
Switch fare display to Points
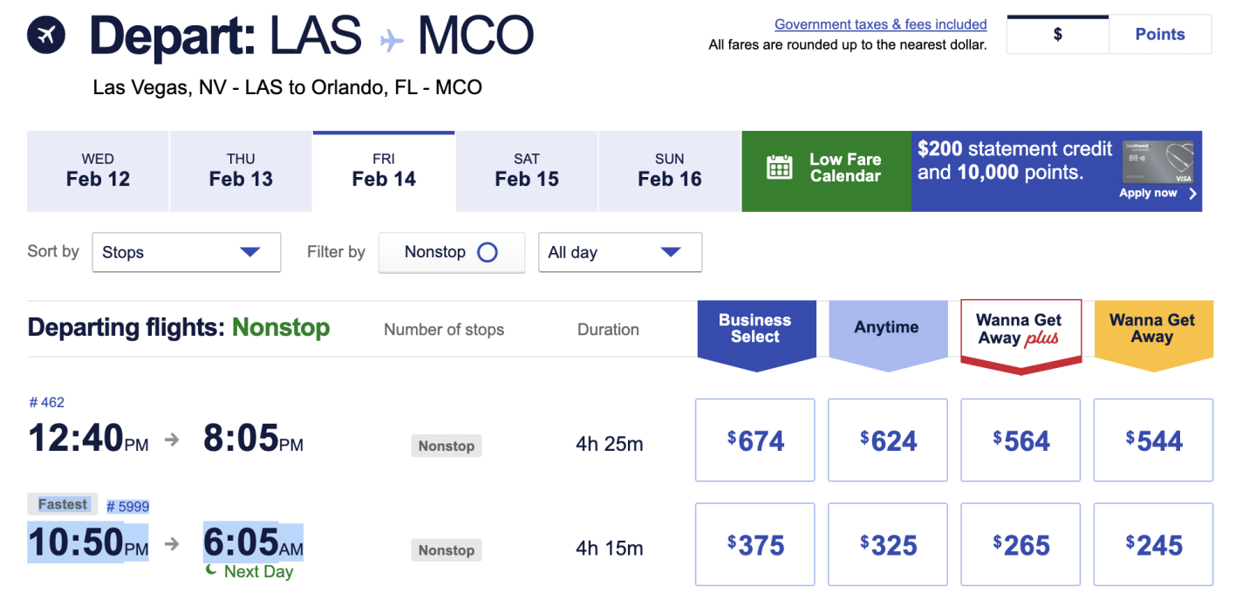[x=1159, y=35]
